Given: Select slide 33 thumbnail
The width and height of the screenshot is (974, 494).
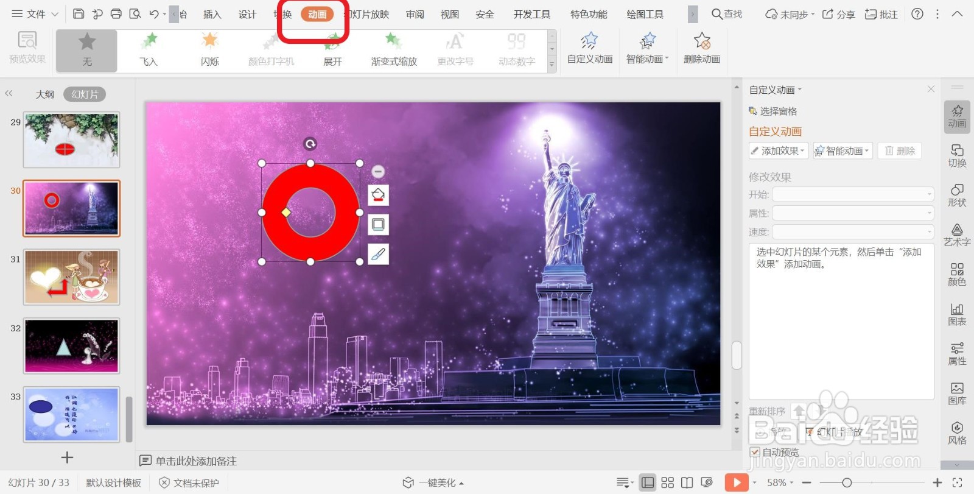Looking at the screenshot, I should (71, 415).
